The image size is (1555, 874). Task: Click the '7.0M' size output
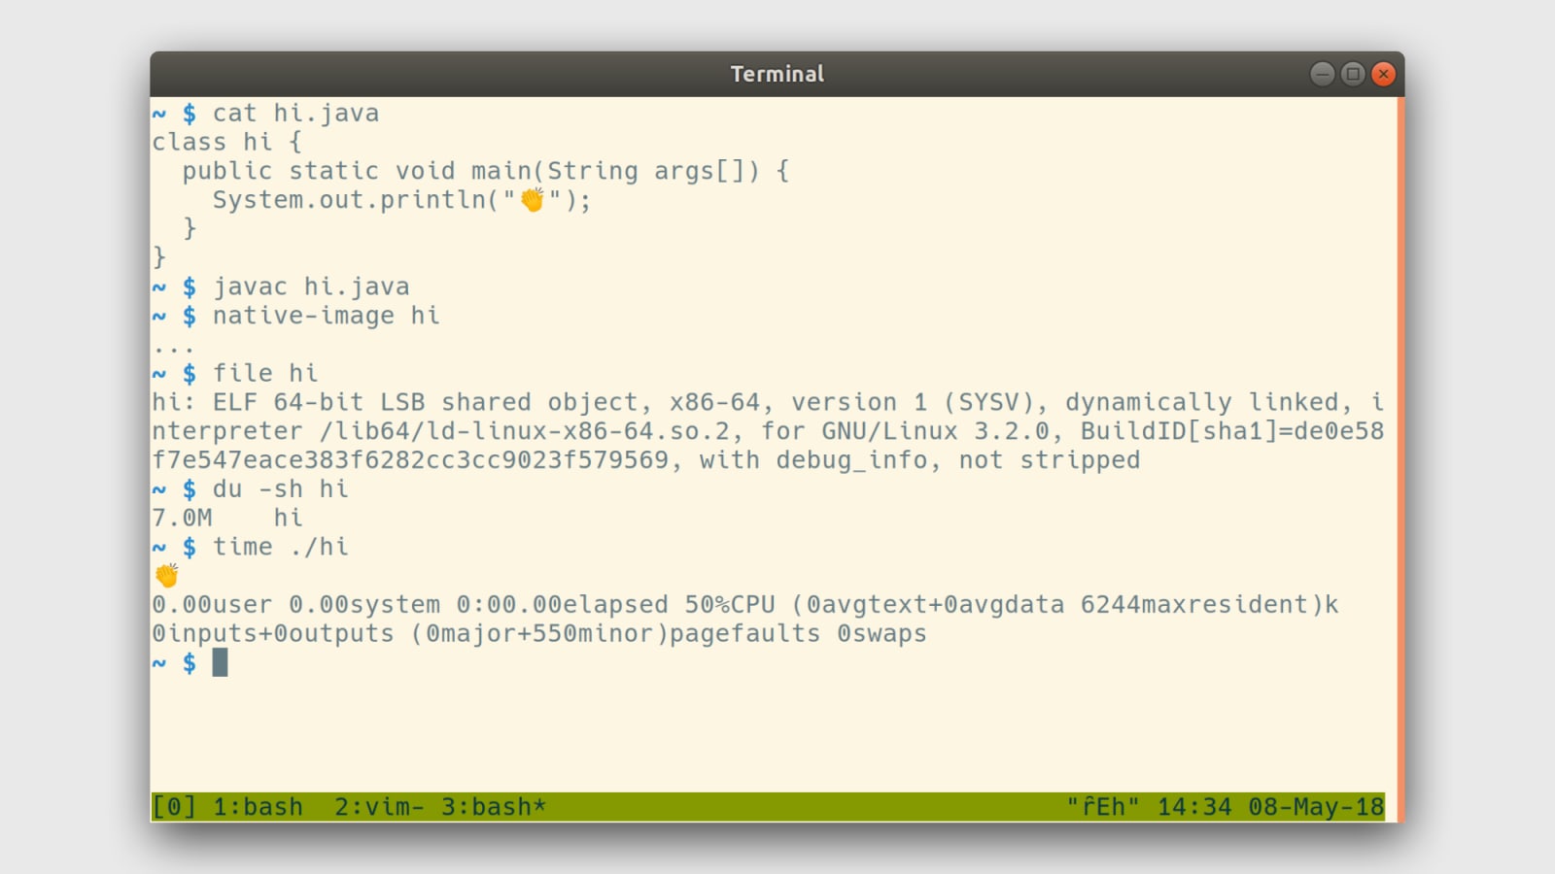(182, 518)
